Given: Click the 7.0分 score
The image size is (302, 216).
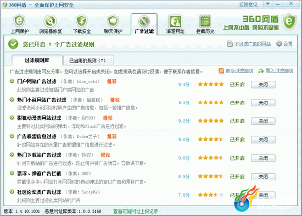Looking at the screenshot, I should coord(184,195).
